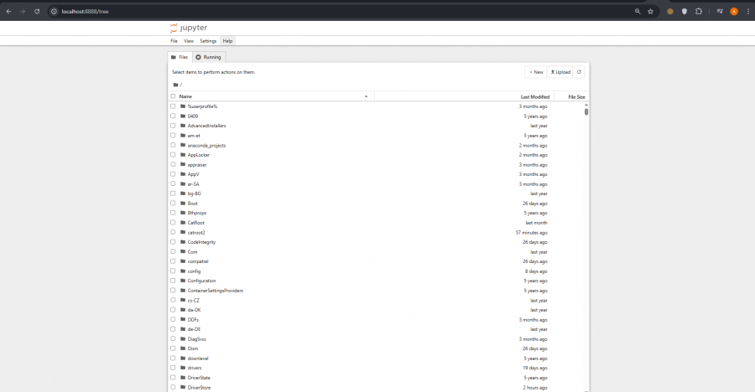Open the Chrome profile avatar
The height and width of the screenshot is (392, 755).
tap(734, 11)
